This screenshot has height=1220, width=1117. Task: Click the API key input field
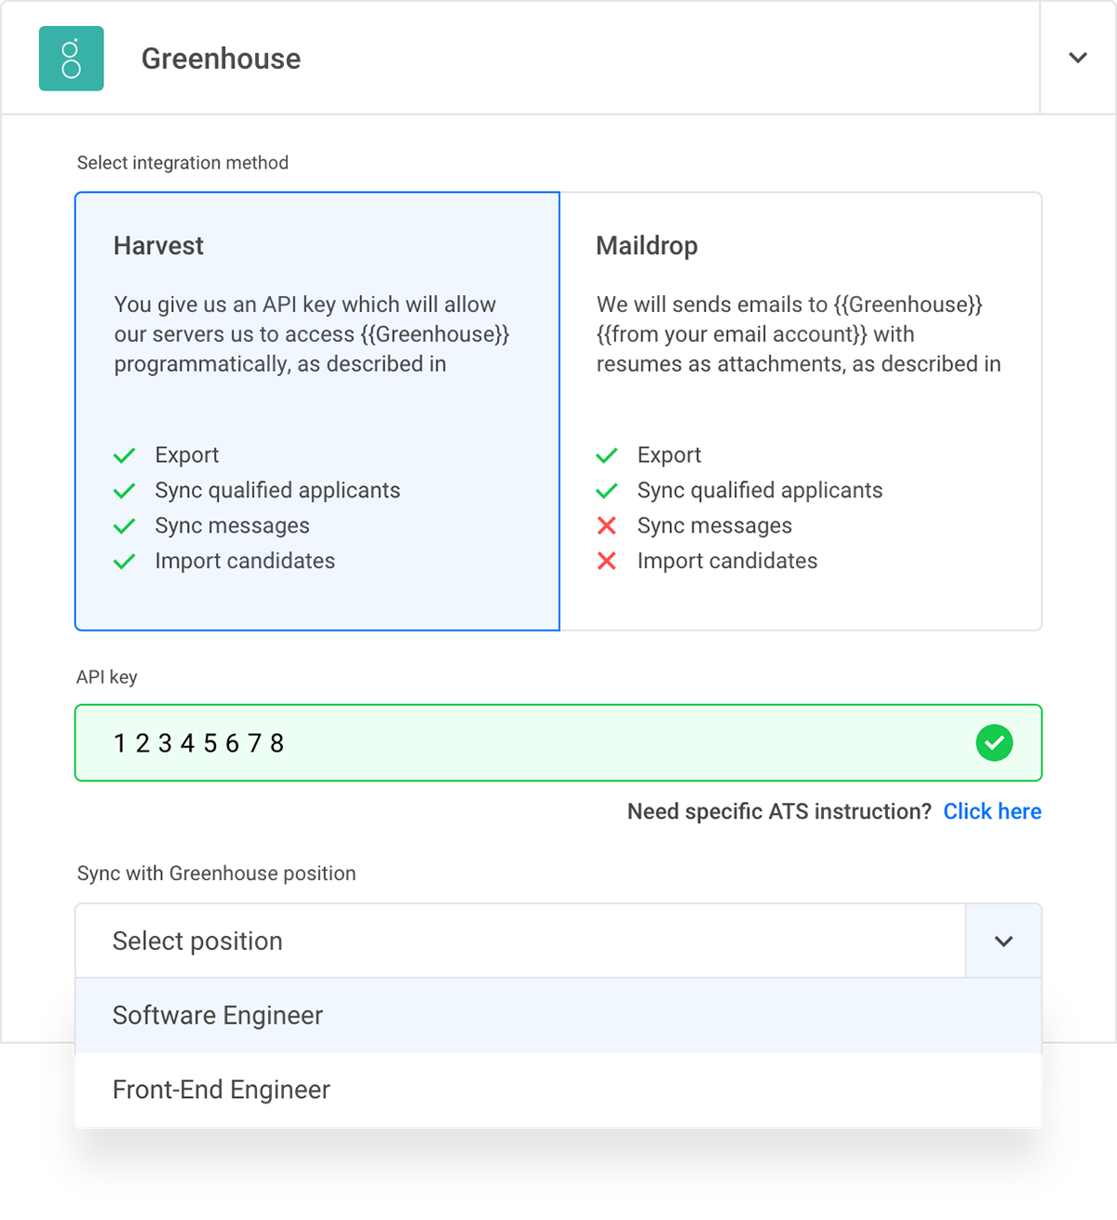pyautogui.click(x=558, y=743)
